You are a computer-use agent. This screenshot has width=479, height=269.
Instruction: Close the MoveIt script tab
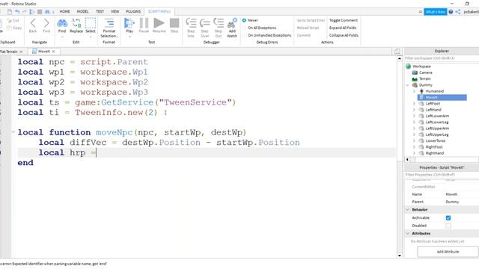click(x=53, y=52)
